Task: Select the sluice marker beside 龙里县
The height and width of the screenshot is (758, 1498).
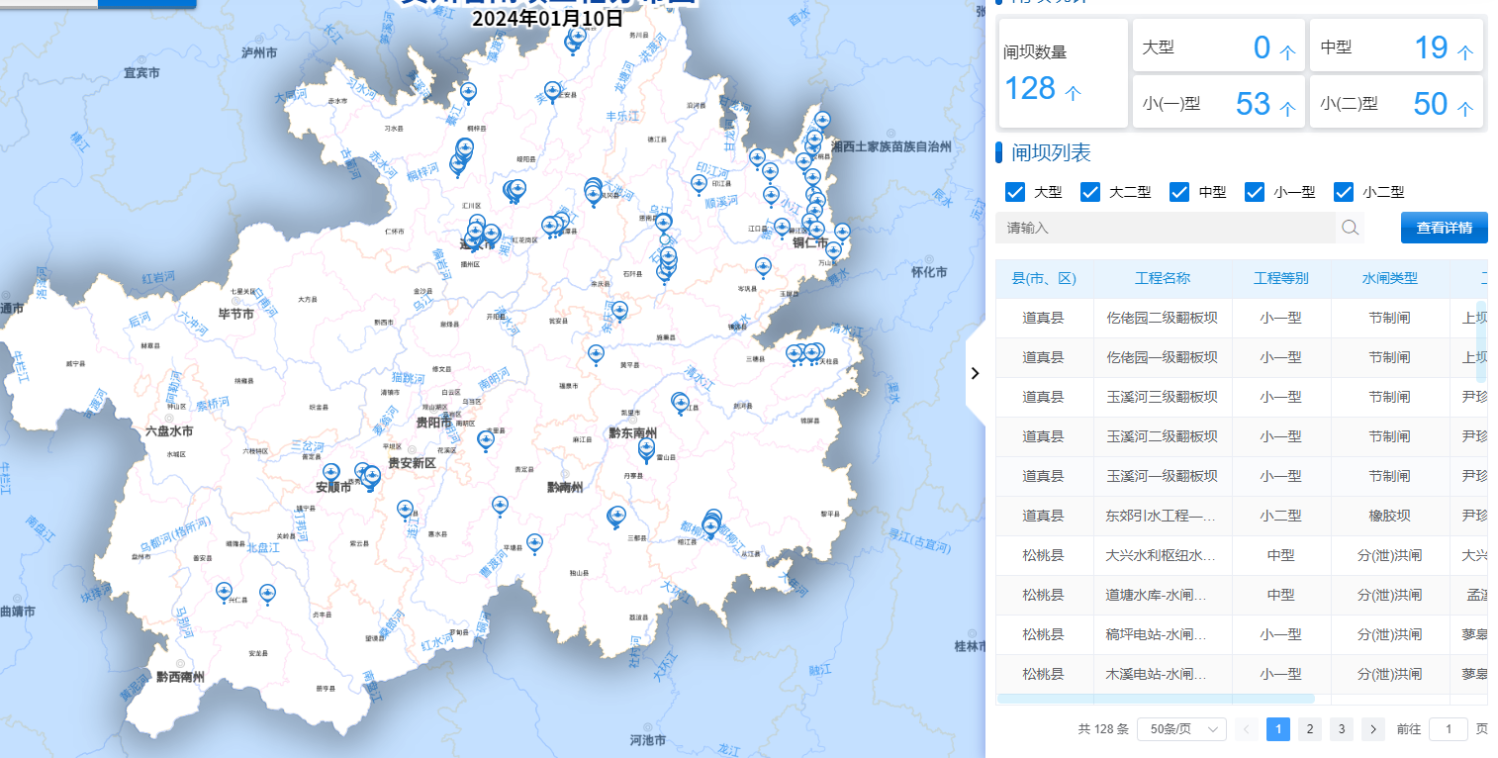Action: pos(485,440)
